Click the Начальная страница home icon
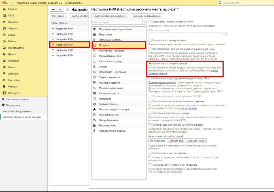 click(3, 99)
